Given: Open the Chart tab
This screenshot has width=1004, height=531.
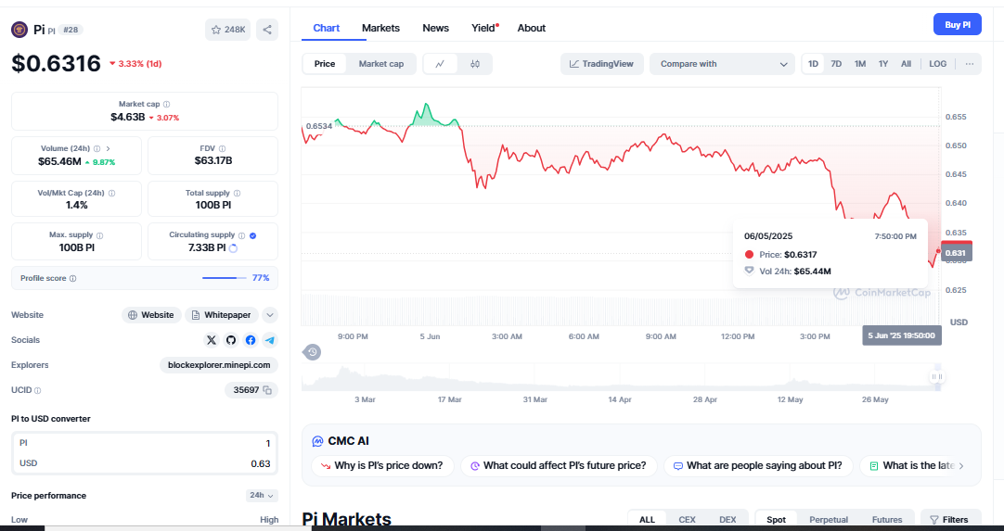Looking at the screenshot, I should point(327,28).
